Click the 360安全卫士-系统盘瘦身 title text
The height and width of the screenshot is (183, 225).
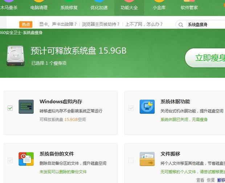tap(21, 33)
